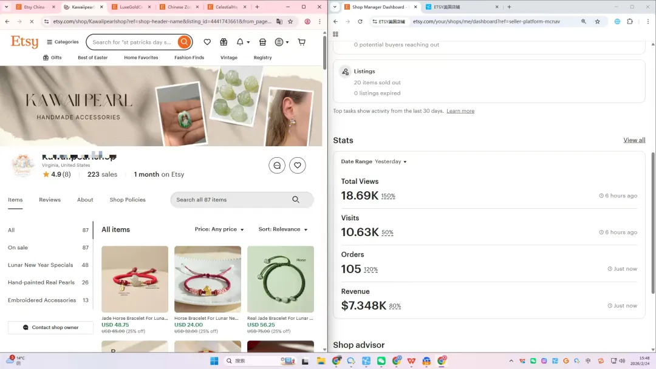Open the Categories menu
Image resolution: width=656 pixels, height=369 pixels.
(63, 42)
